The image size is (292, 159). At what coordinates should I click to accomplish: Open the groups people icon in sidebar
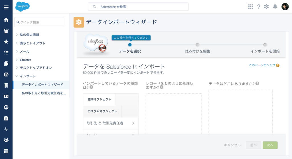6,140
